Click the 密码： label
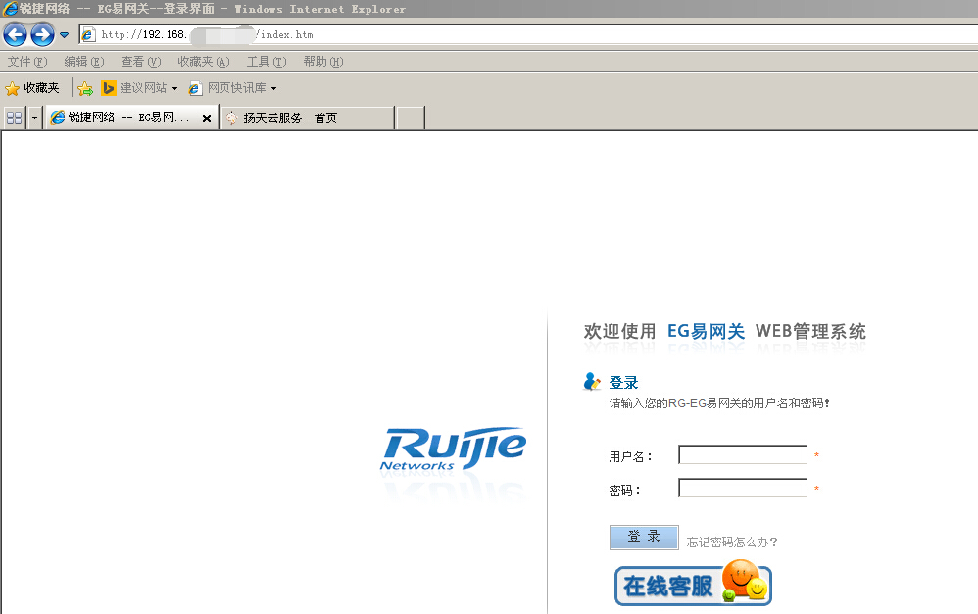The height and width of the screenshot is (614, 978). [x=624, y=490]
